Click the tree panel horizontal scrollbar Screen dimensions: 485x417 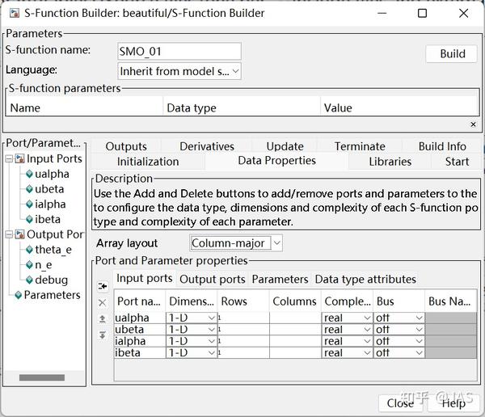(x=42, y=377)
